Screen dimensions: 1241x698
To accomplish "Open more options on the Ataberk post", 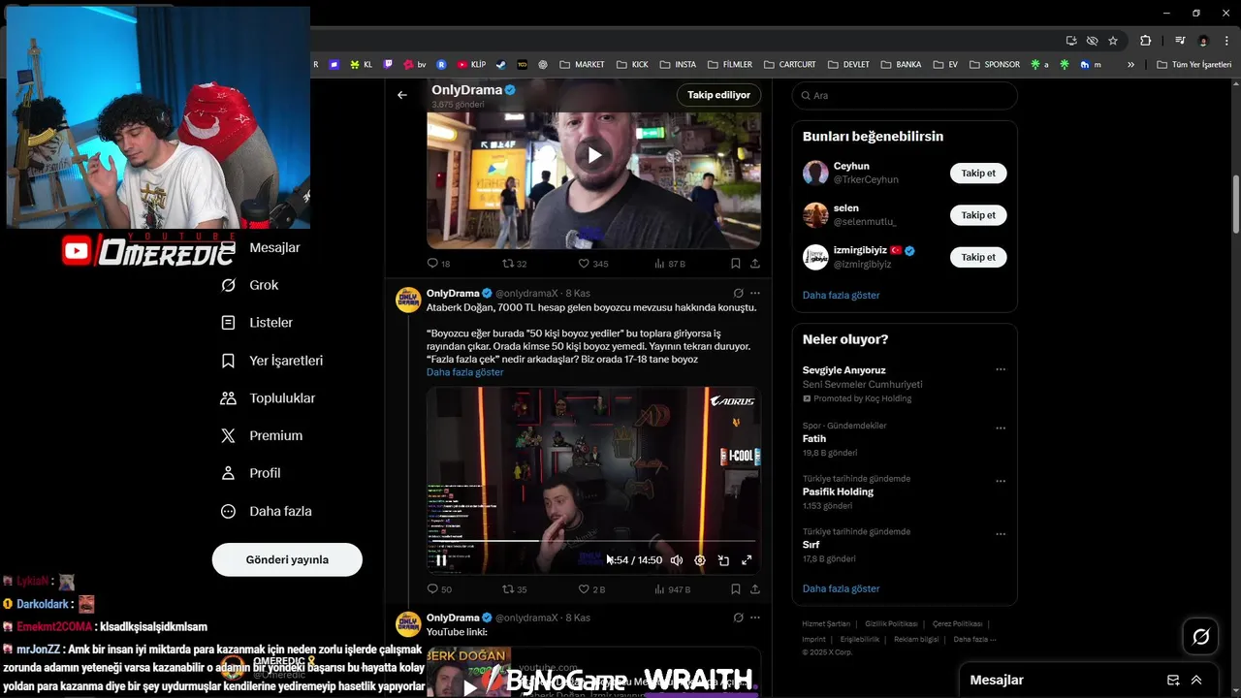I will 755,293.
